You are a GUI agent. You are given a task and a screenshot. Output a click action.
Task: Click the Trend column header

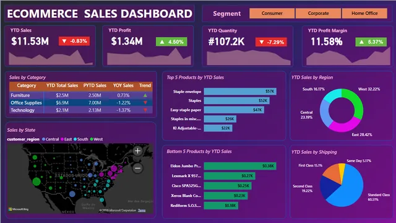click(145, 85)
